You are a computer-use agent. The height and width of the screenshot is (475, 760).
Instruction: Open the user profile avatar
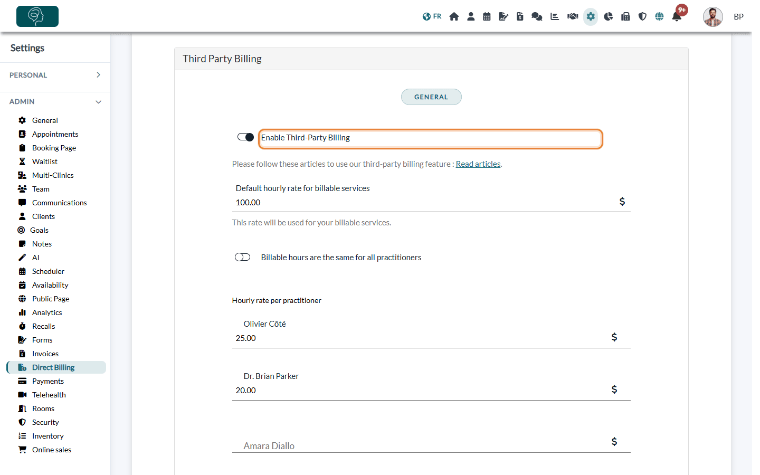click(x=712, y=17)
